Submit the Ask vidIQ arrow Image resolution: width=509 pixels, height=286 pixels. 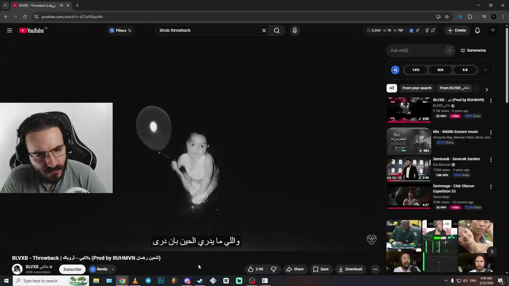click(x=450, y=50)
